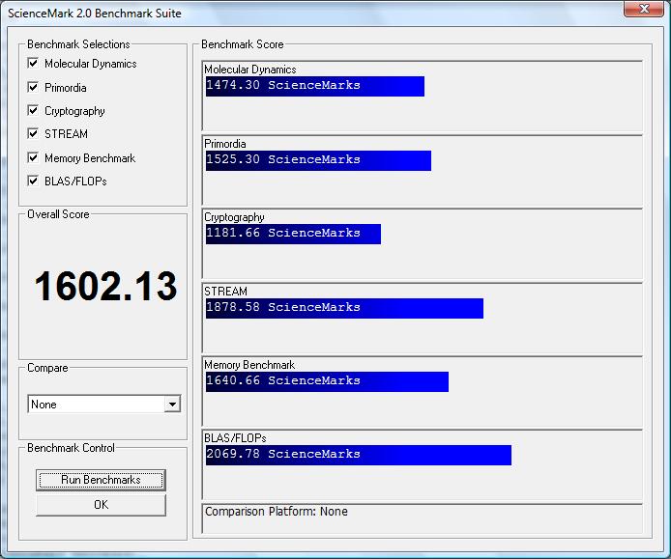Uncheck the Memory Benchmark checkbox
This screenshot has height=559, width=671.
point(33,157)
